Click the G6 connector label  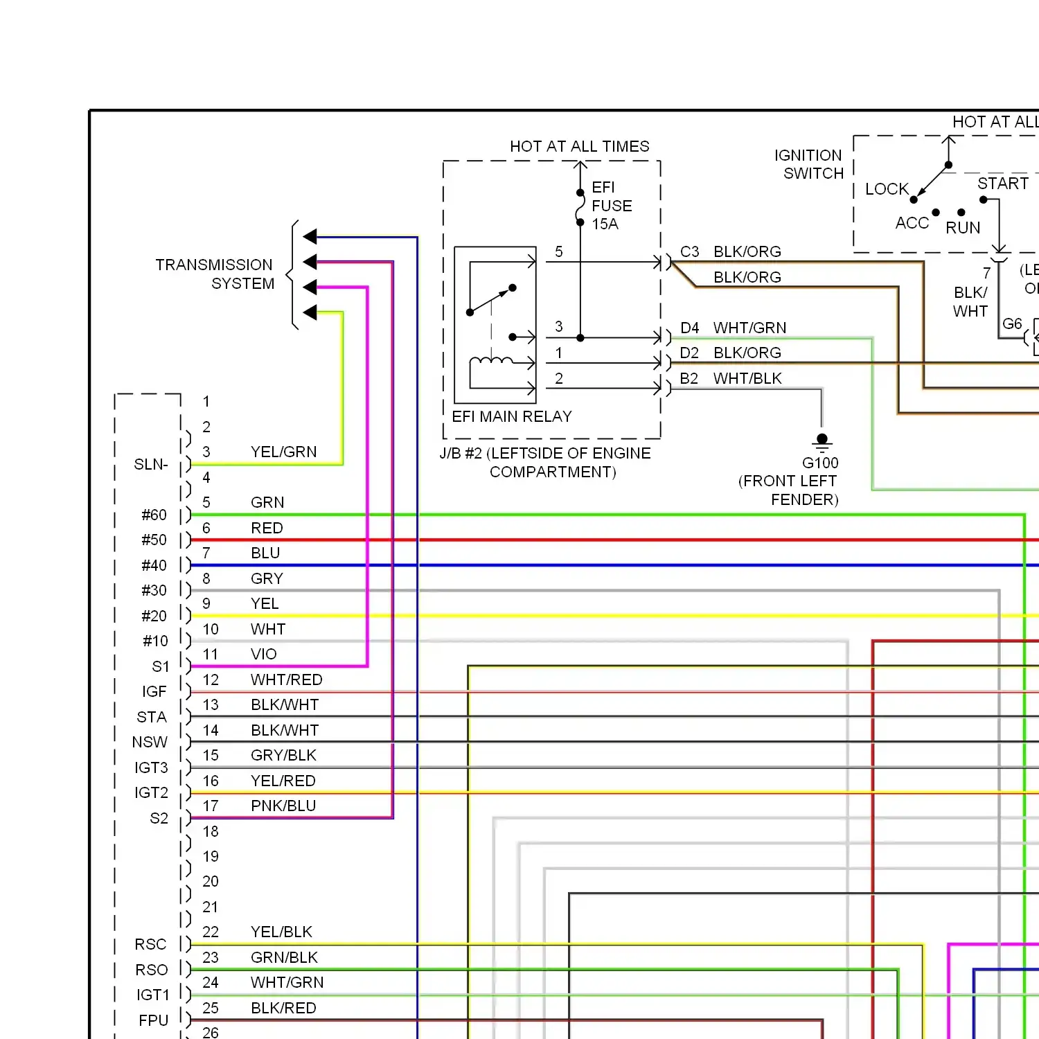point(1012,323)
